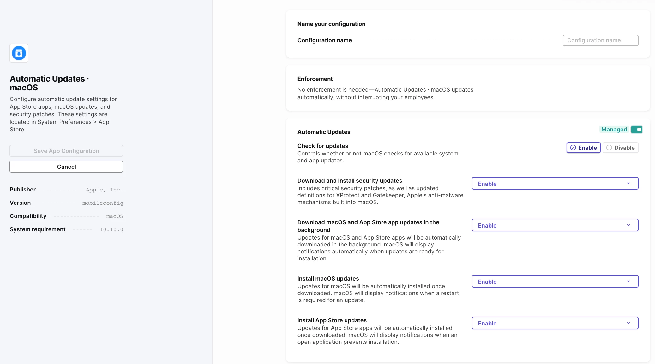The image size is (655, 364).
Task: Click the Name your configuration heading
Action: tap(331, 24)
